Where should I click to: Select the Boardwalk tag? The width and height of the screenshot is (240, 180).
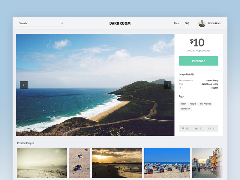coord(185,109)
